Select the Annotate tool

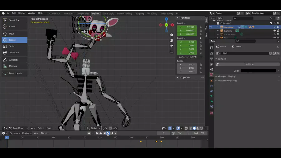click(x=14, y=60)
